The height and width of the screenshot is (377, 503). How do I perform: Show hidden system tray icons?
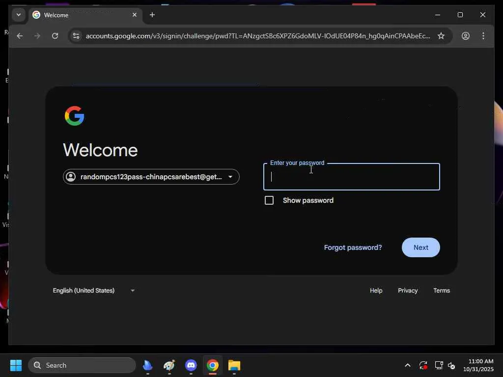point(407,365)
